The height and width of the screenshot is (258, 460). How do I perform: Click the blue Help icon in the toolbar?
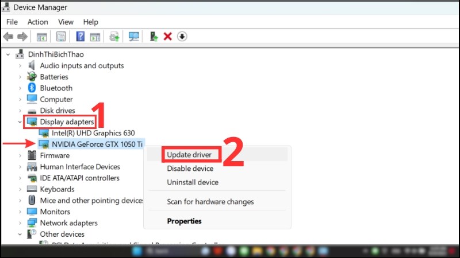[80, 37]
